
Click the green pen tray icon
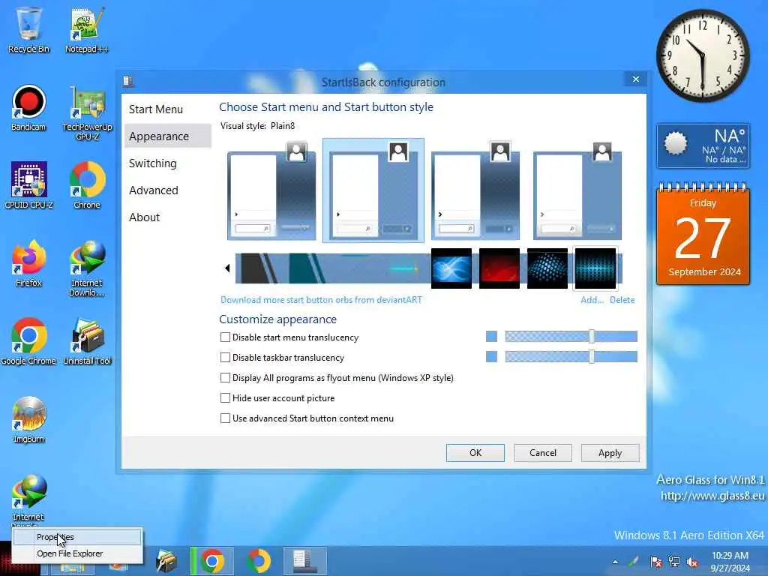coord(634,562)
